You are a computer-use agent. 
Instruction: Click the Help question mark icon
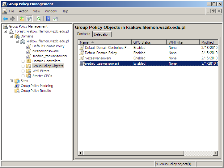pyautogui.click(x=48, y=19)
